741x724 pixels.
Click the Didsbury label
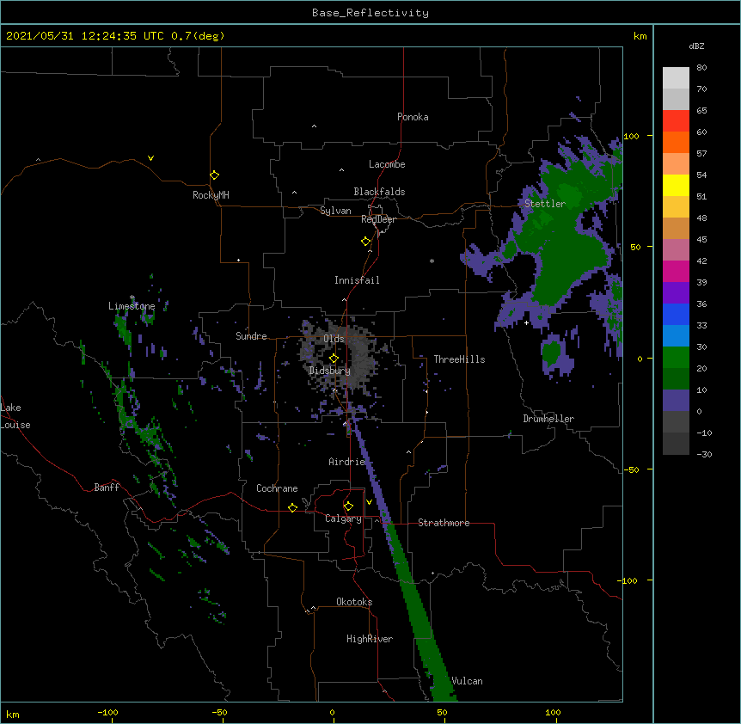(330, 371)
